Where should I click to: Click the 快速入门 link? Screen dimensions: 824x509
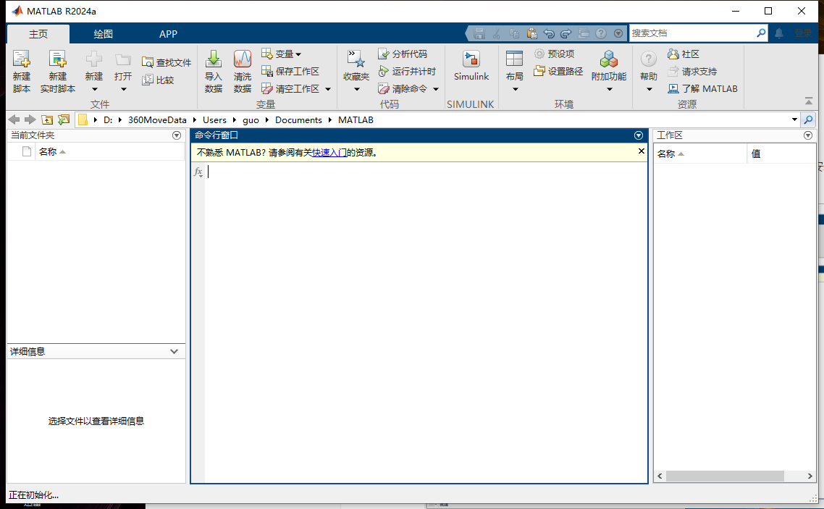click(329, 153)
